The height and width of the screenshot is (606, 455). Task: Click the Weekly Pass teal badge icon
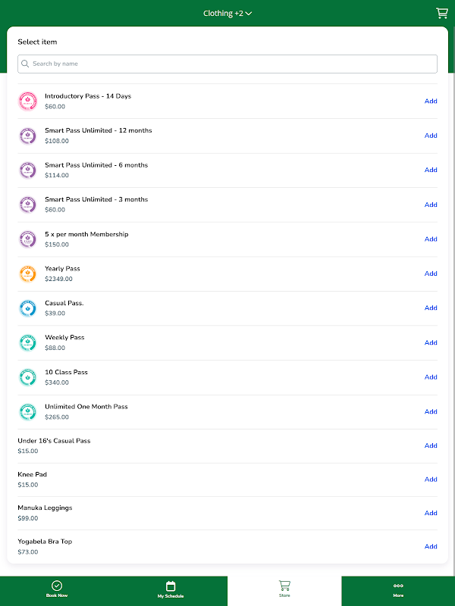[x=27, y=342]
